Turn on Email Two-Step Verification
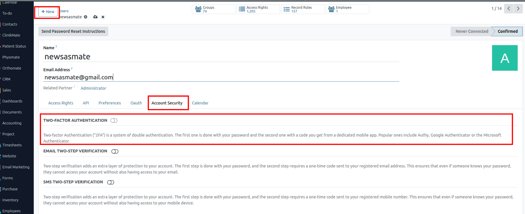The height and width of the screenshot is (214, 525). tap(115, 151)
